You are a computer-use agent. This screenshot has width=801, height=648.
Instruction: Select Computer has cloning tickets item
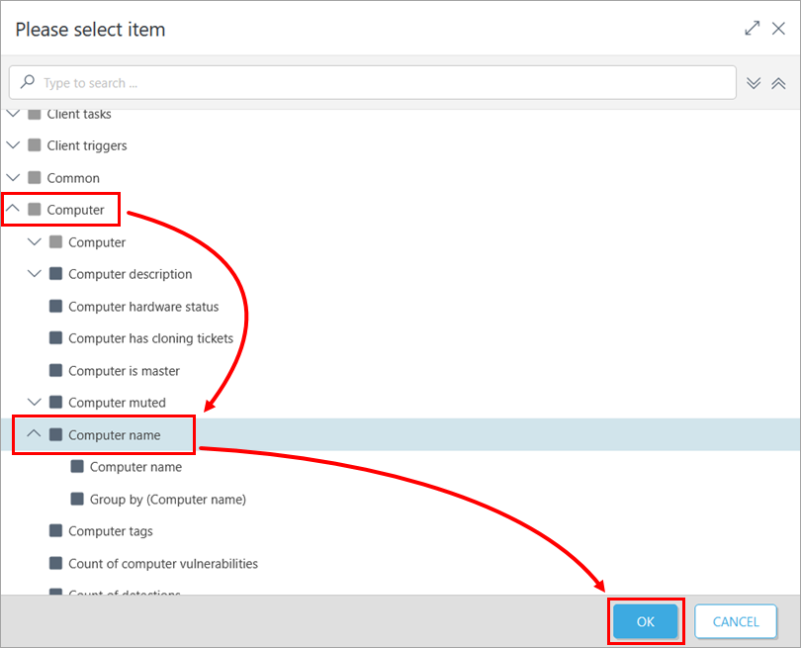(x=150, y=338)
